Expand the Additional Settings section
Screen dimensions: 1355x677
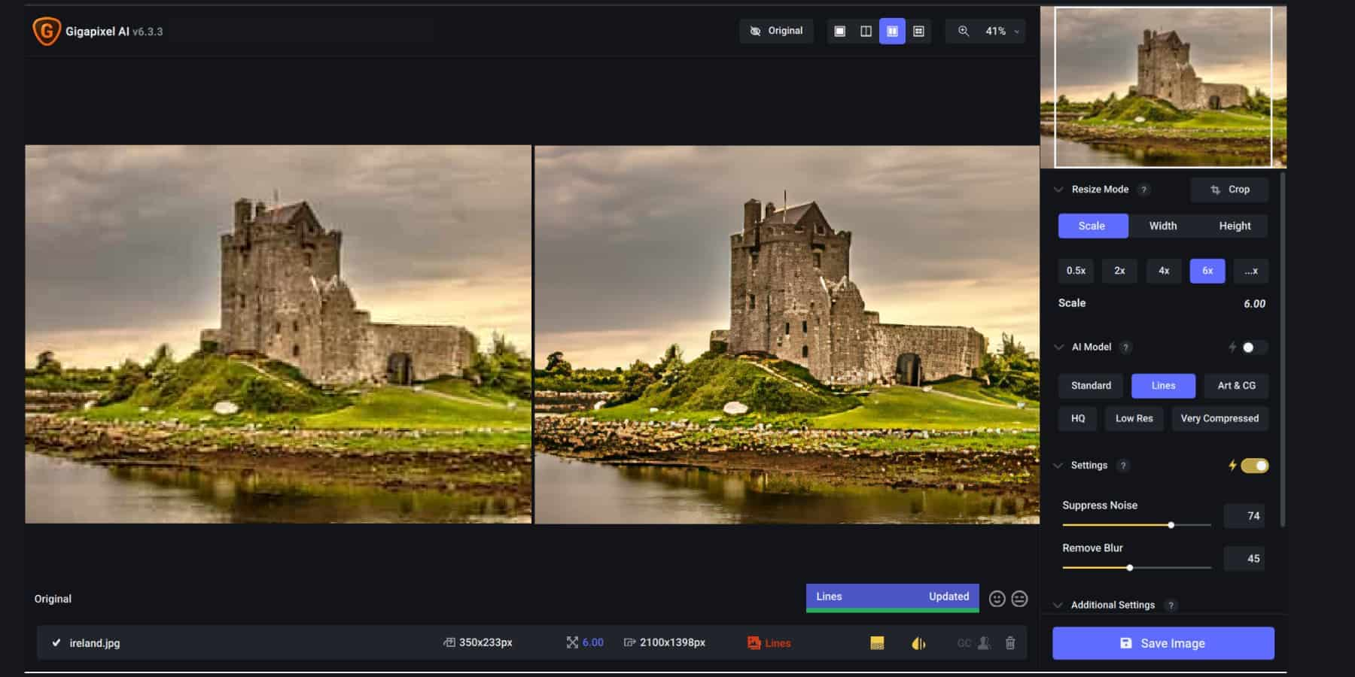tap(1113, 605)
